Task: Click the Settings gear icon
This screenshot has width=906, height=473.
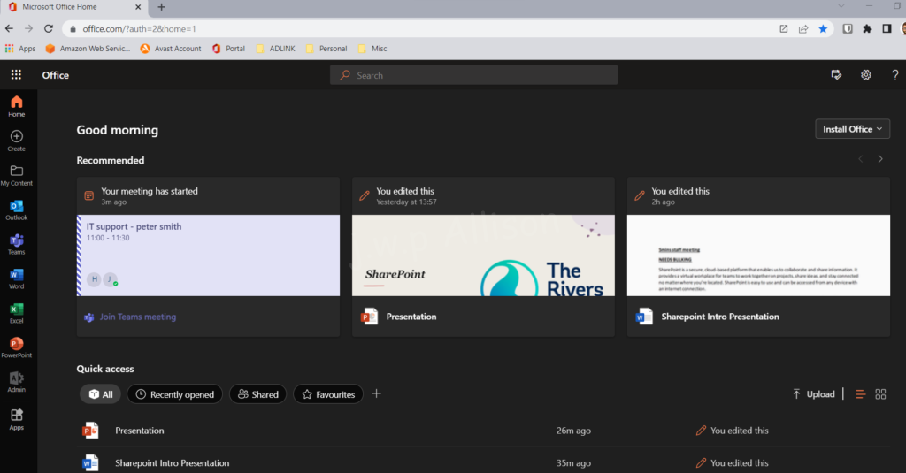Action: pyautogui.click(x=866, y=75)
